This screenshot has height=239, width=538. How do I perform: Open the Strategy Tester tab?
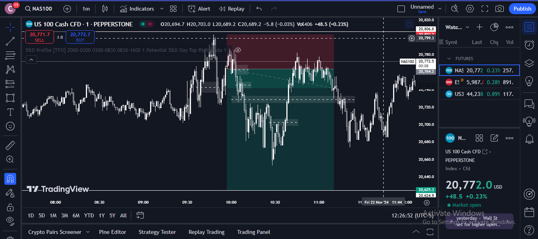point(157,232)
